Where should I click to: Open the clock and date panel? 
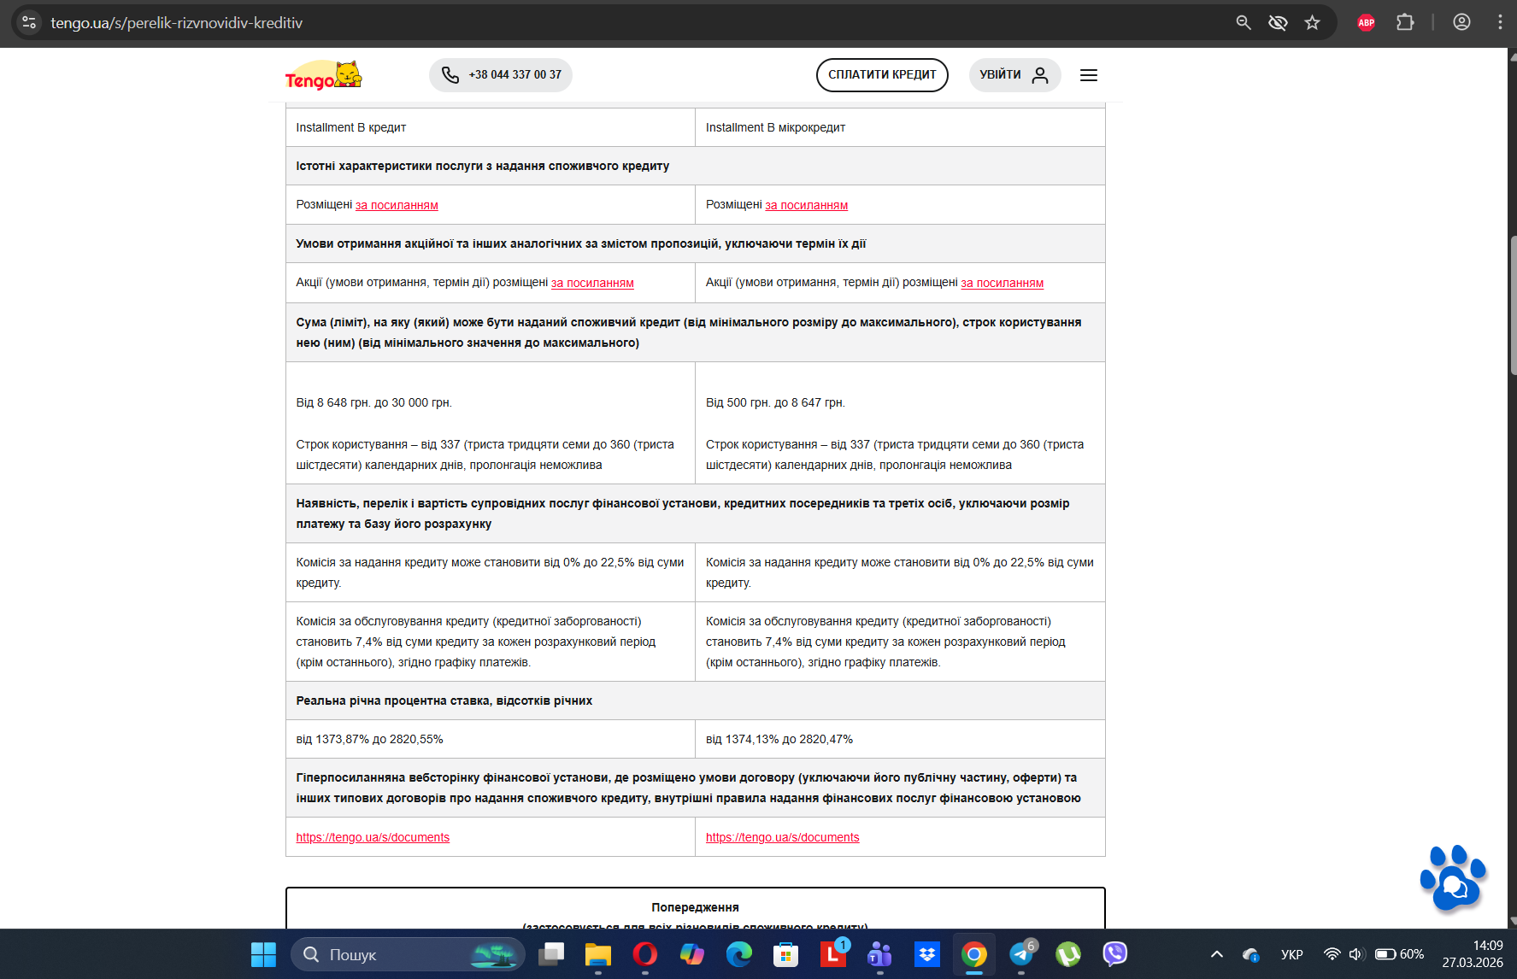[1473, 954]
